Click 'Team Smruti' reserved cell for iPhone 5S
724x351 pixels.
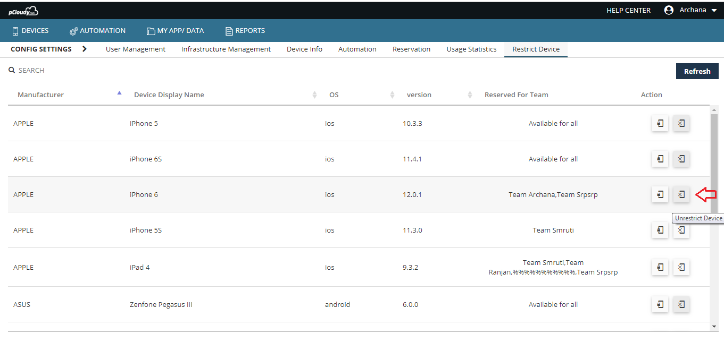point(553,230)
